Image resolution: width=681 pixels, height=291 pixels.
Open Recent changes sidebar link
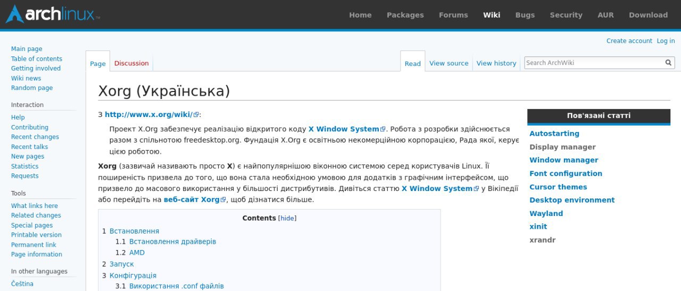[35, 137]
